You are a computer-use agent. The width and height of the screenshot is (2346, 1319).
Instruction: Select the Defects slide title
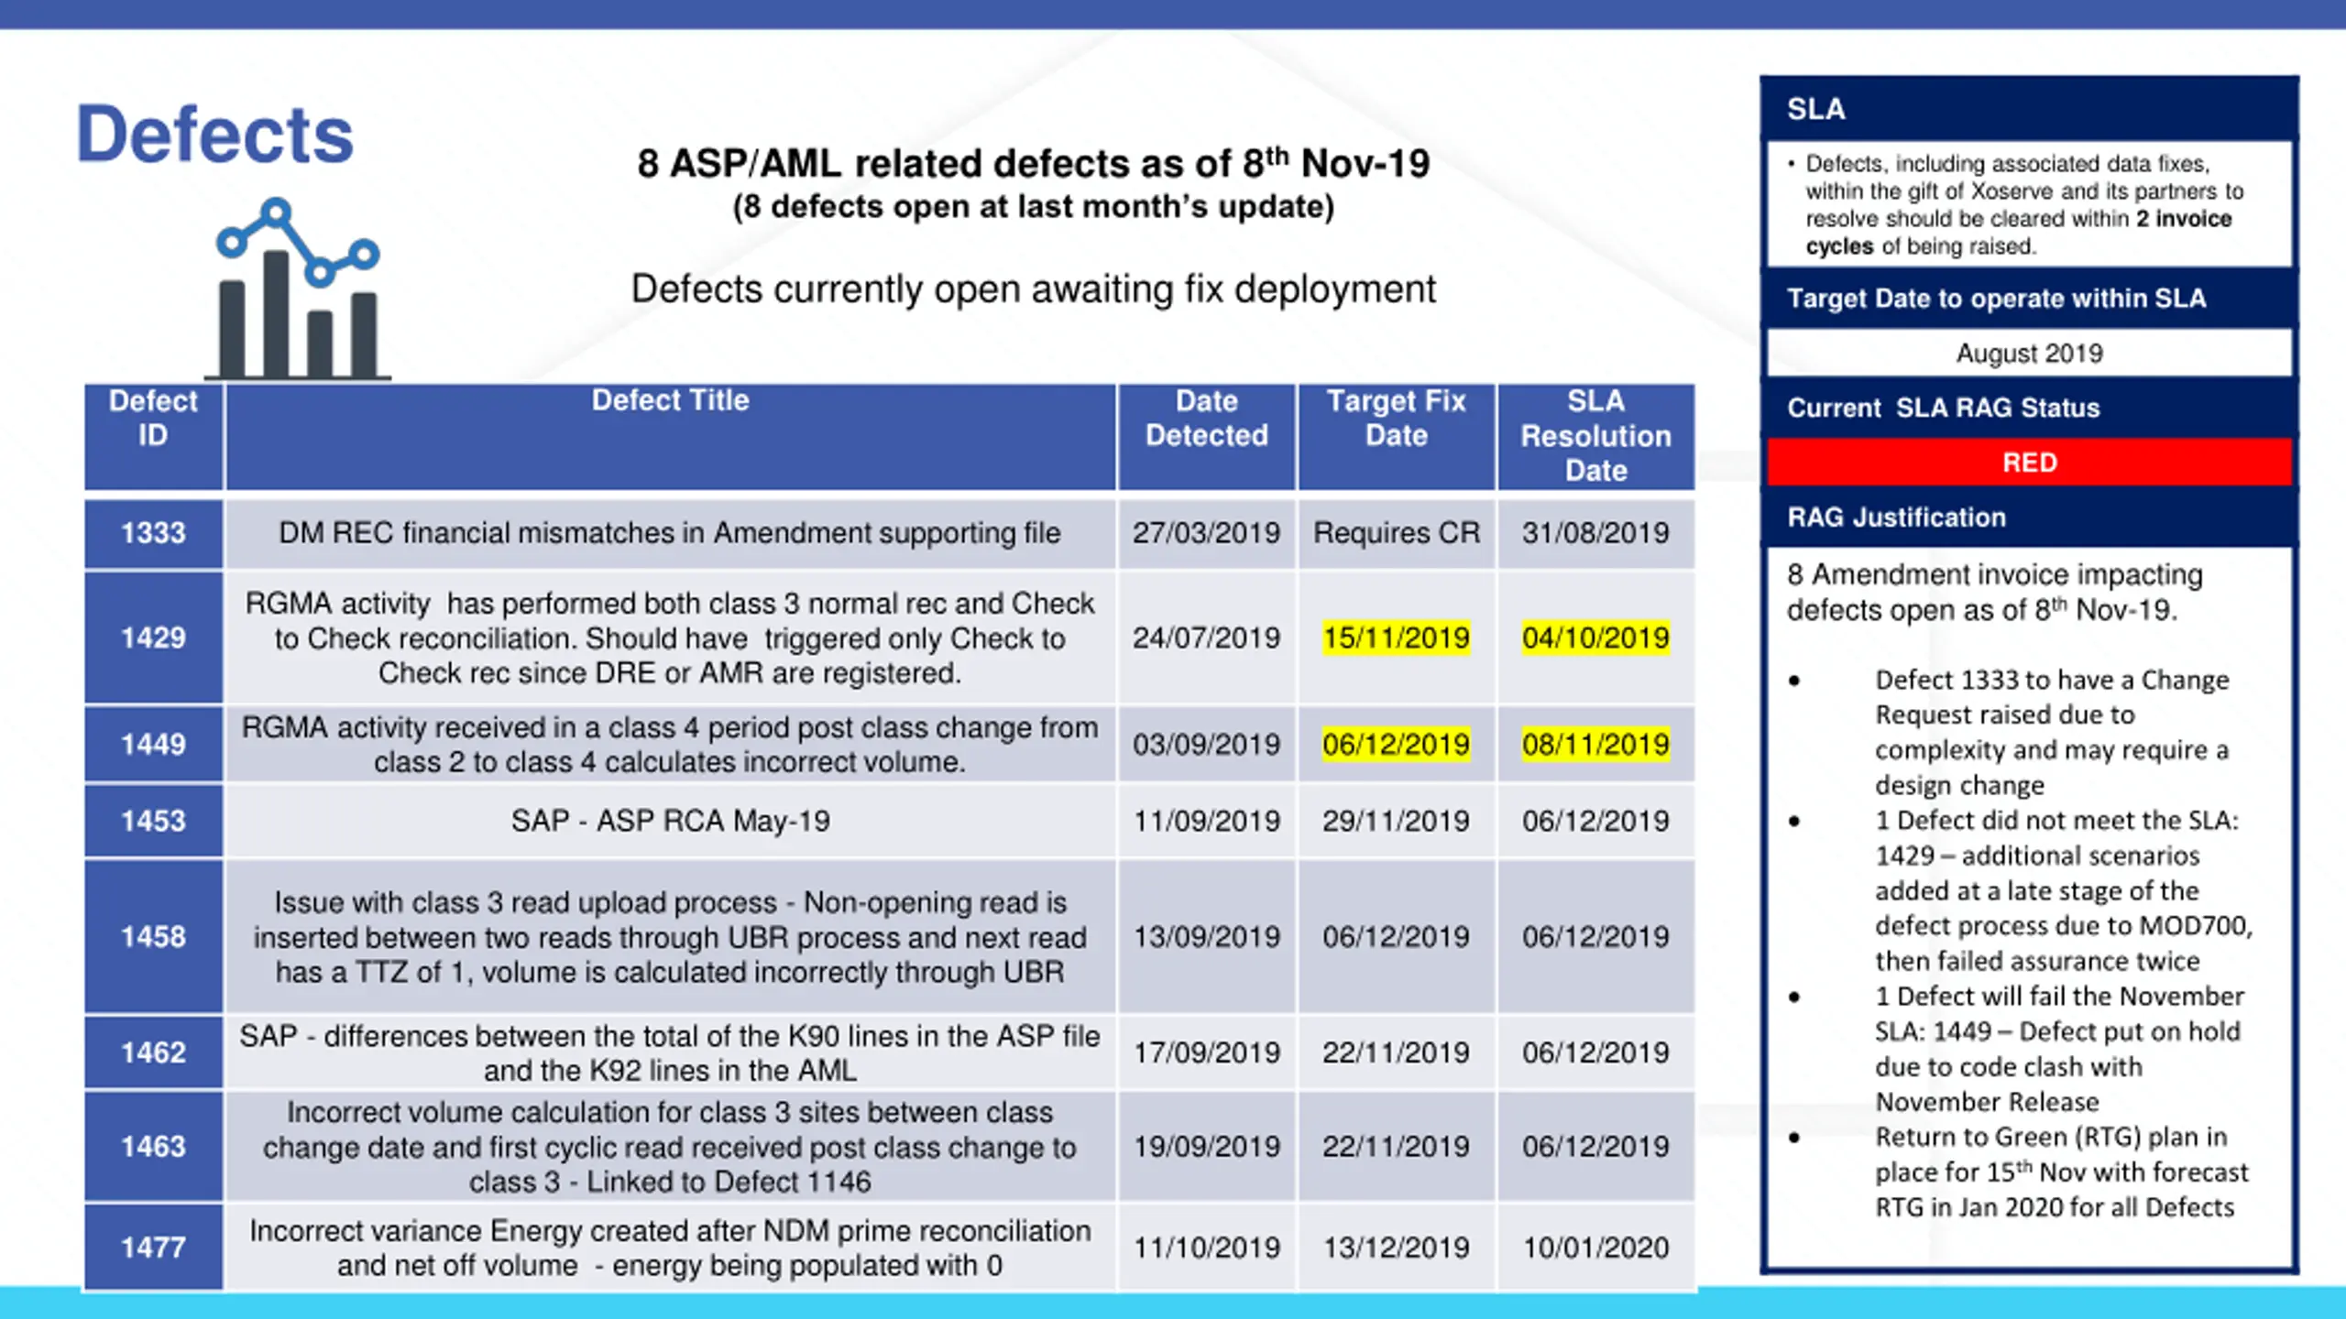tap(214, 135)
